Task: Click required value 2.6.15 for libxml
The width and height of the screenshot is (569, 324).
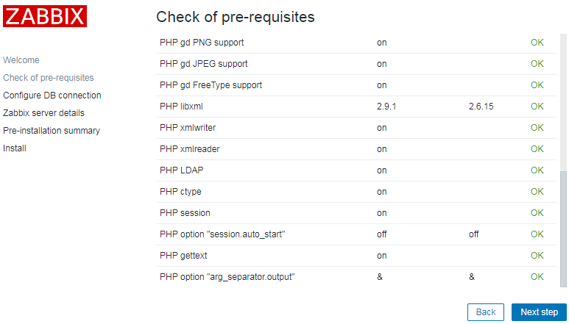Action: (481, 107)
